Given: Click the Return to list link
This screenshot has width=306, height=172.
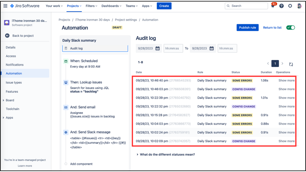Looking at the screenshot, I should [272, 27].
